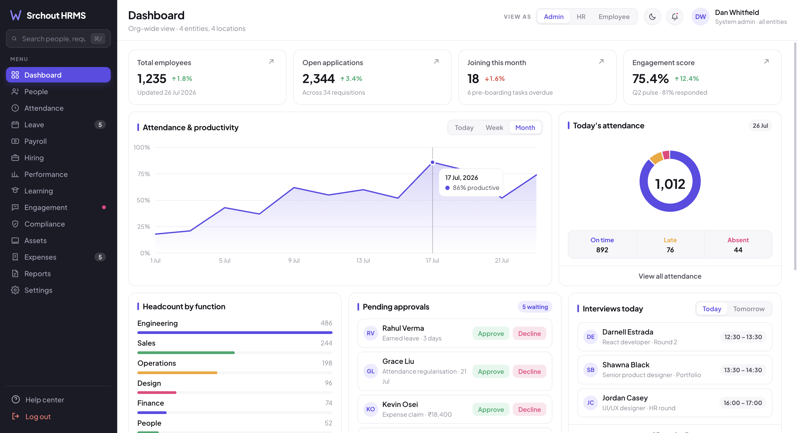Click the Expenses badge showing 5
This screenshot has height=433, width=798.
tap(100, 257)
